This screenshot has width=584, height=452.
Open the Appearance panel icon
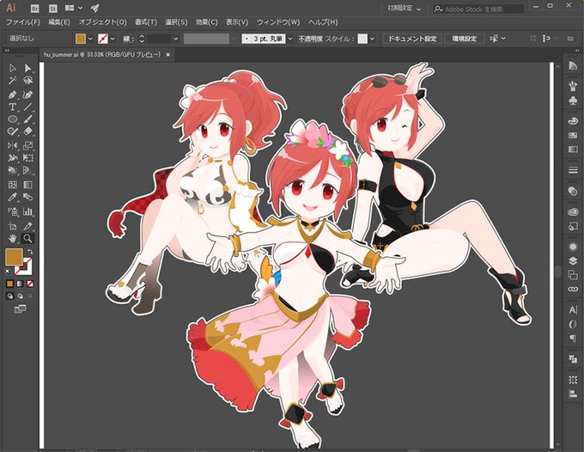pyautogui.click(x=573, y=247)
